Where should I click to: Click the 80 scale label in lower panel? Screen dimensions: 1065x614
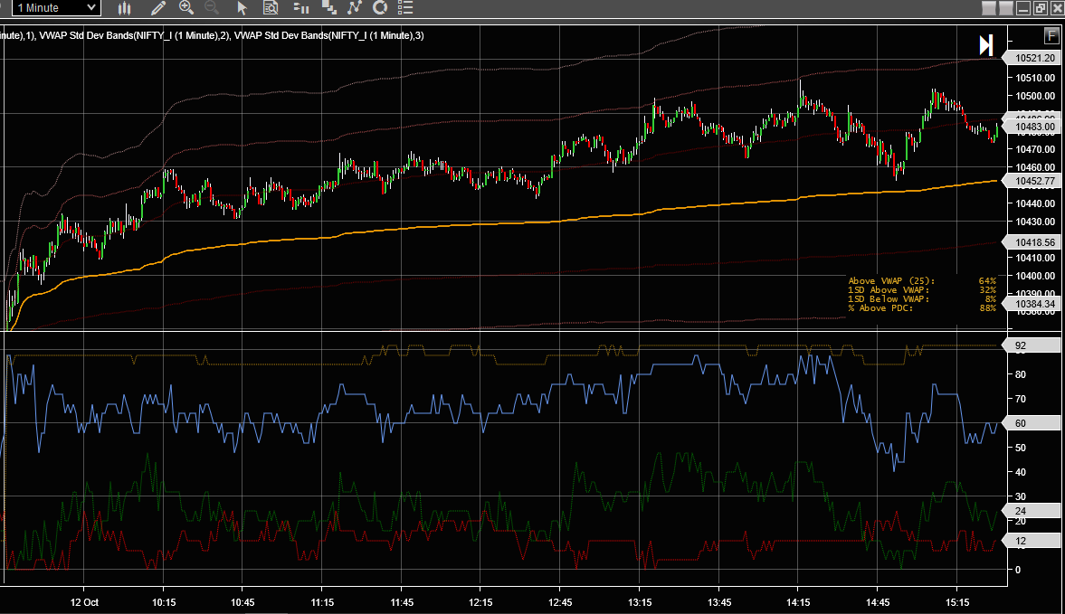click(1020, 374)
